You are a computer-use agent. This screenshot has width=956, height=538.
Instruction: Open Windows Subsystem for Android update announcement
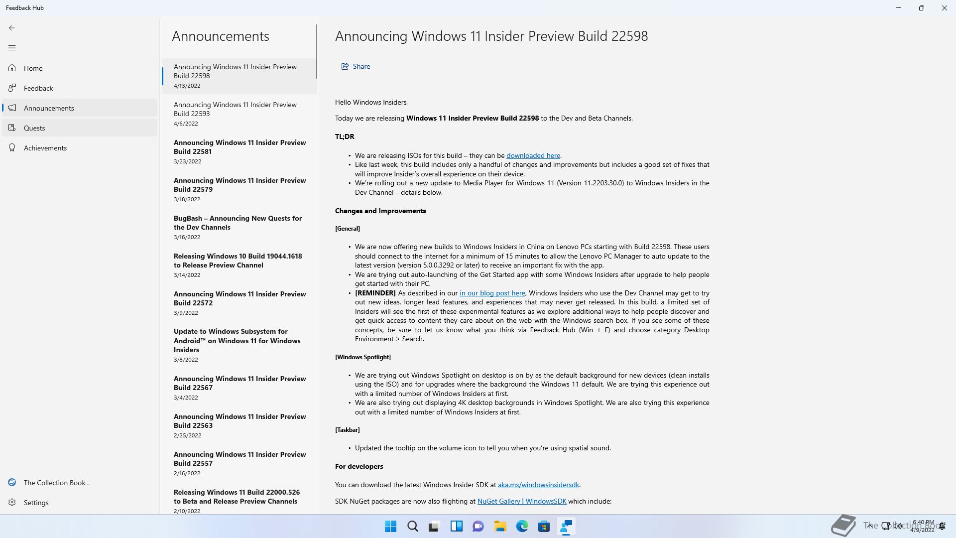[239, 345]
